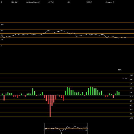Click the '(Seaspan C' company name text
This screenshot has height=134, width=134.
[110, 2]
